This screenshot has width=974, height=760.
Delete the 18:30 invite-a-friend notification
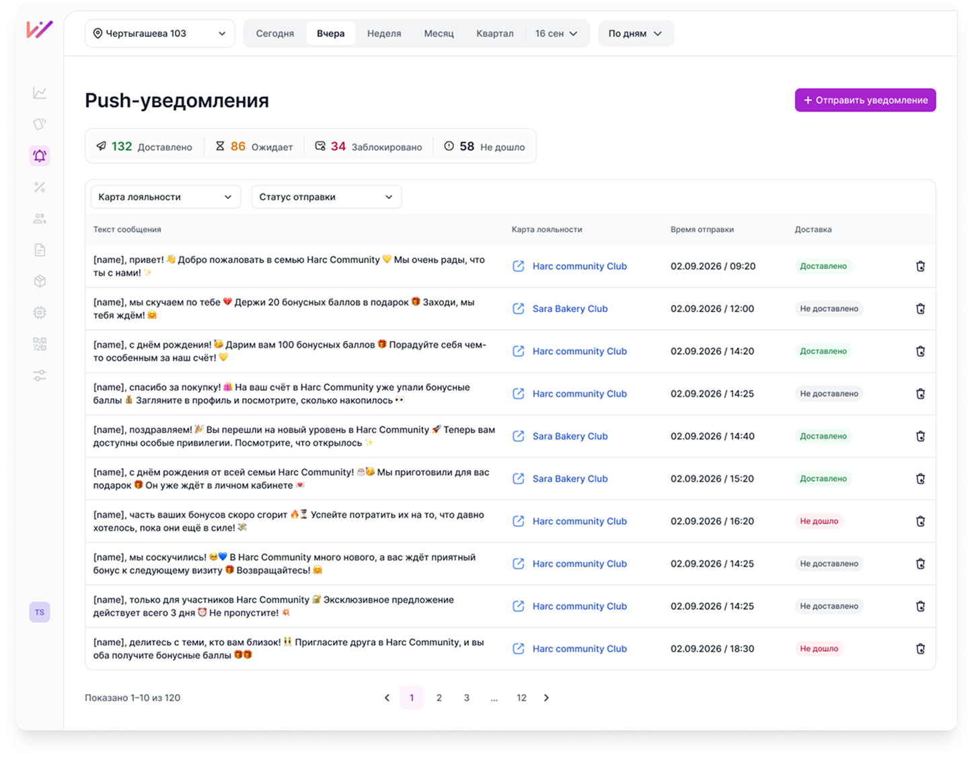click(x=920, y=649)
